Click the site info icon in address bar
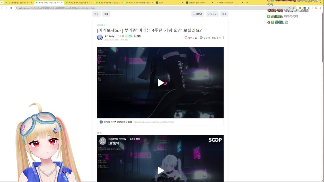This screenshot has height=182, width=324. [17, 8]
